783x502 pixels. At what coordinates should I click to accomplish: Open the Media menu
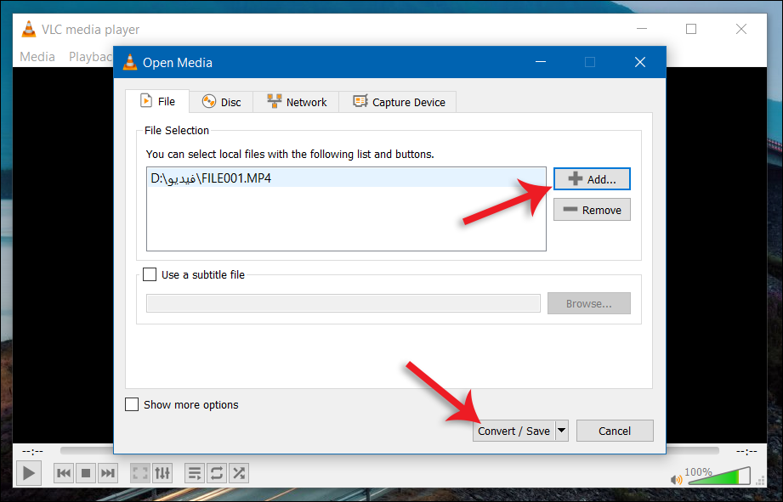(37, 57)
